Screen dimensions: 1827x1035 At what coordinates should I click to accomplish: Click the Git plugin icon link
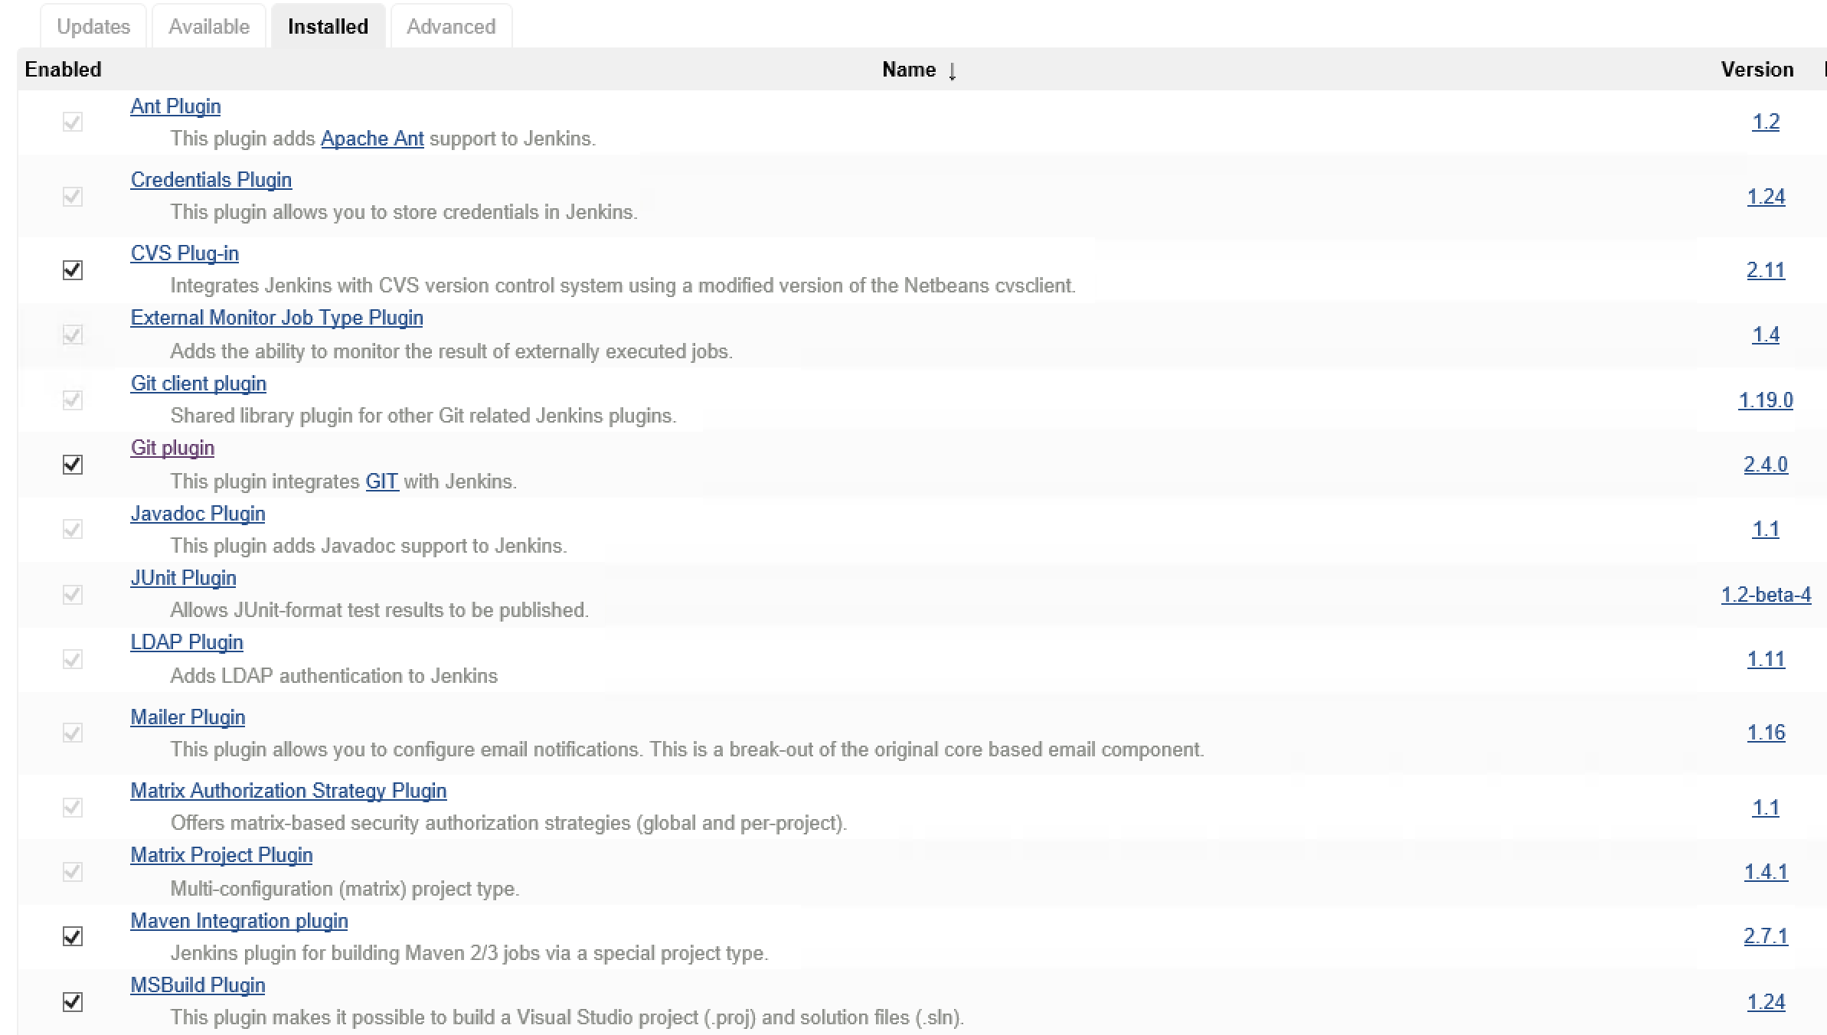point(171,448)
